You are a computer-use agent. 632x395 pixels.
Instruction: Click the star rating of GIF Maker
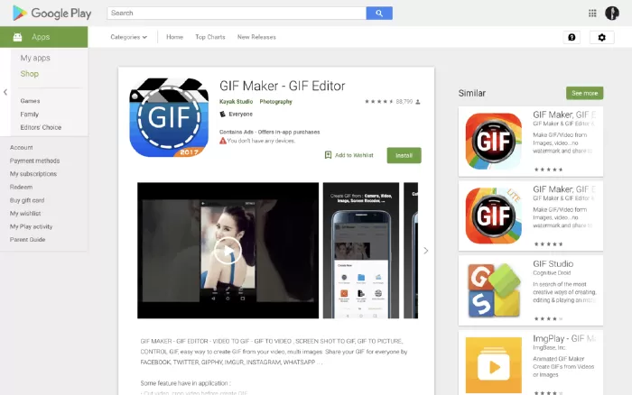click(378, 102)
